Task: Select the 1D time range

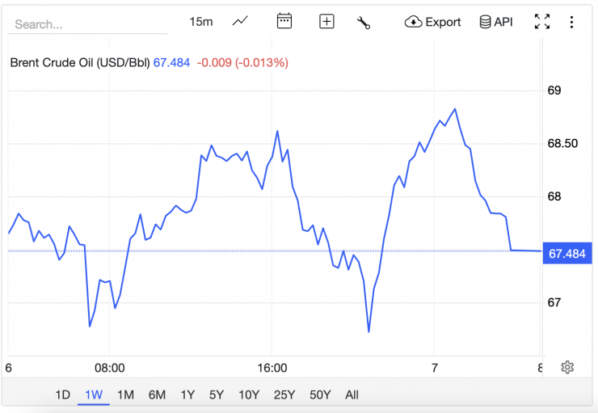Action: [x=62, y=395]
